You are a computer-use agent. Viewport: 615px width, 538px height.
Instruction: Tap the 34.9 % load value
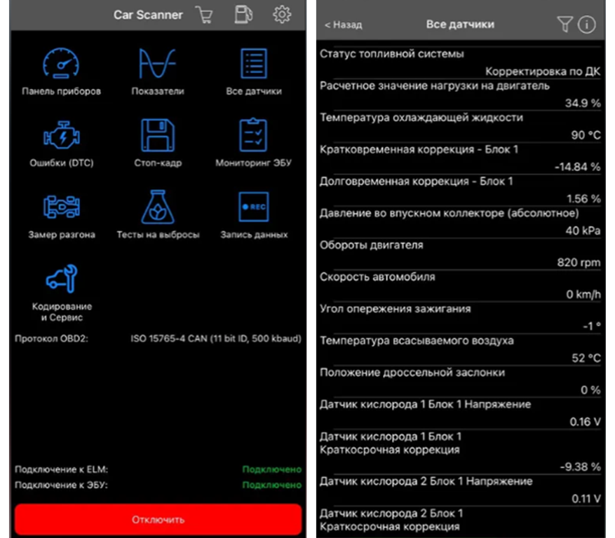[583, 103]
